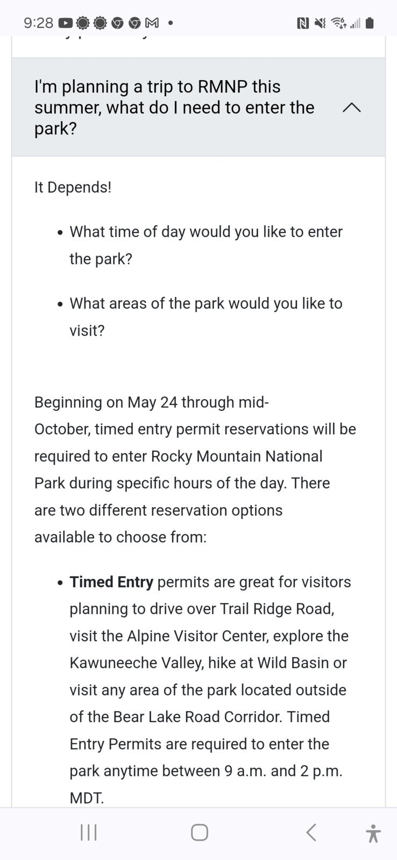The height and width of the screenshot is (860, 397).
Task: Tap the bold Timed Entry text
Action: 111,582
